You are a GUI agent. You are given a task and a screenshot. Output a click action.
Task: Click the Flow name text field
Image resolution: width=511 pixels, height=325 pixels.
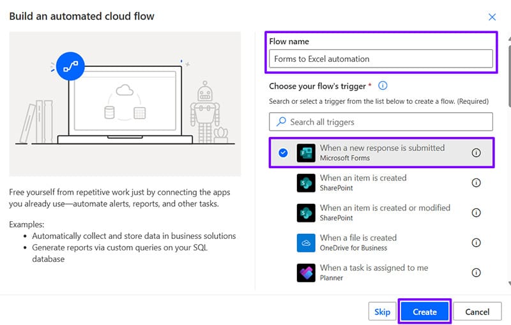pyautogui.click(x=381, y=59)
